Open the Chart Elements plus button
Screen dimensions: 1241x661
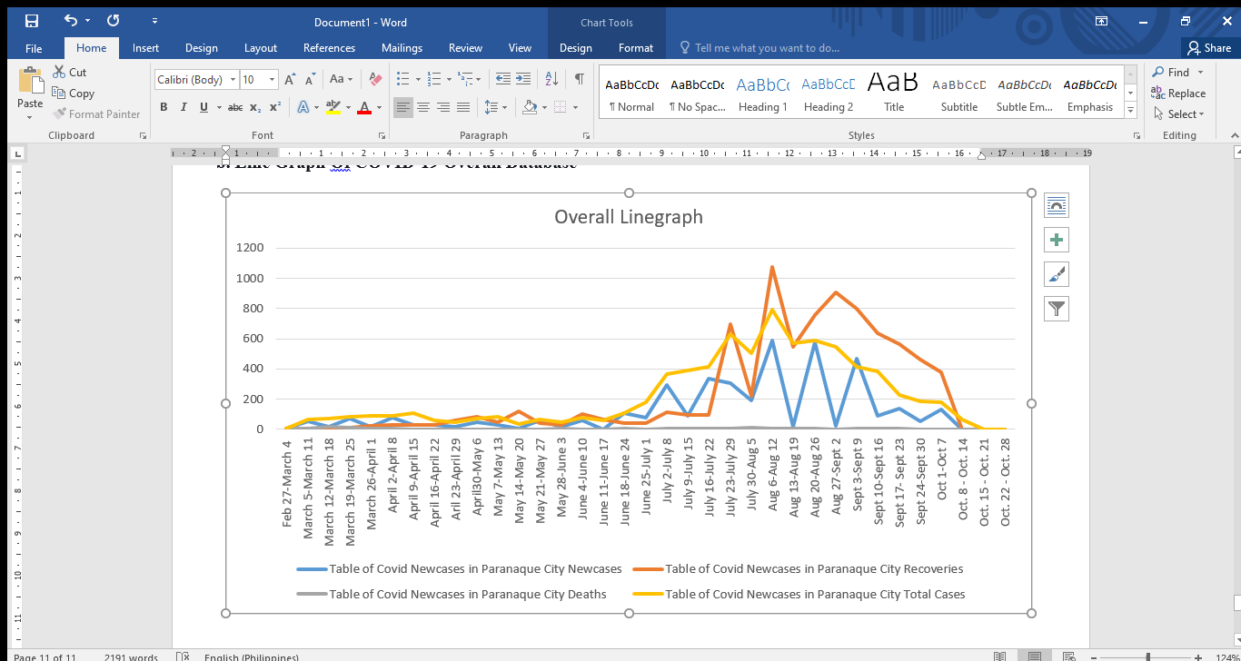(x=1057, y=240)
